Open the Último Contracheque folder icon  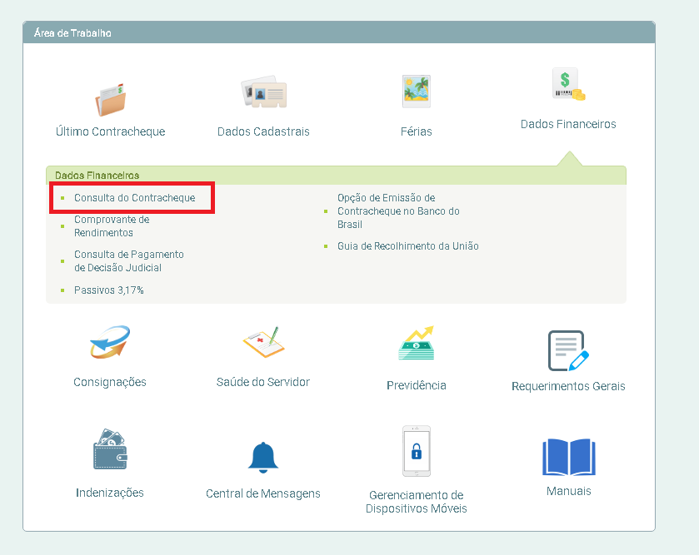coord(110,99)
